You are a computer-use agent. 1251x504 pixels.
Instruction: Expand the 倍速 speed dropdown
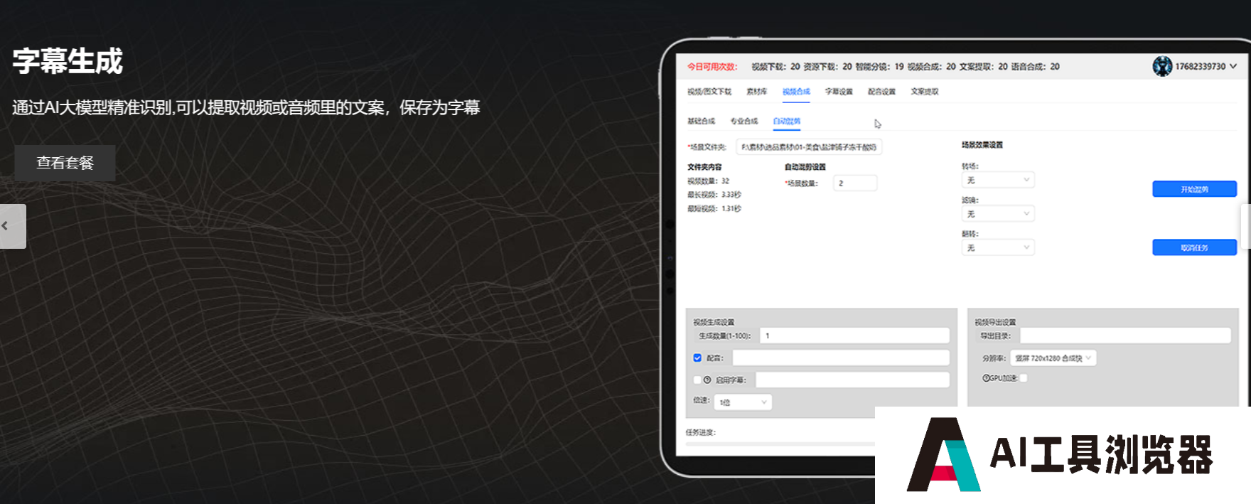tap(743, 402)
